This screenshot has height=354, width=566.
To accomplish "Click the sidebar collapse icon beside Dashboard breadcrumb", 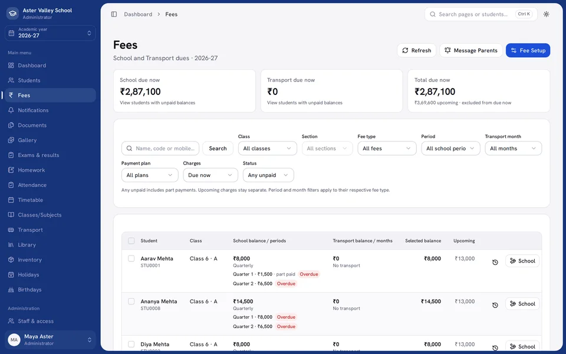I will point(114,14).
